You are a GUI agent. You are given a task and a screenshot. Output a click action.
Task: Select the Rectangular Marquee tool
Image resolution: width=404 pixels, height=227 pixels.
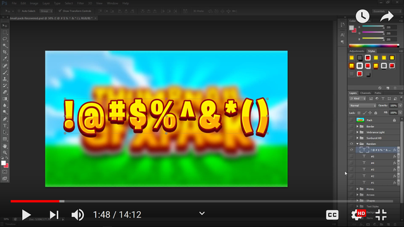tap(4, 32)
